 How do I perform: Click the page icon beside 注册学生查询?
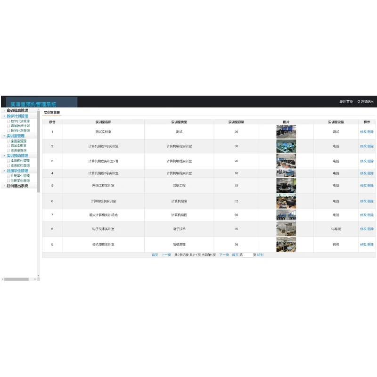coord(8,180)
